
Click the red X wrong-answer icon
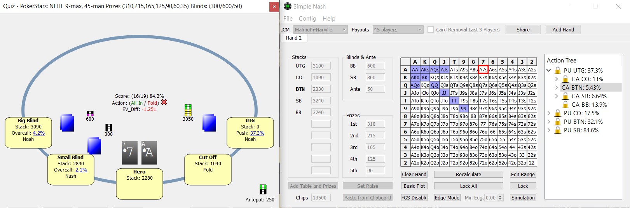[x=164, y=102]
